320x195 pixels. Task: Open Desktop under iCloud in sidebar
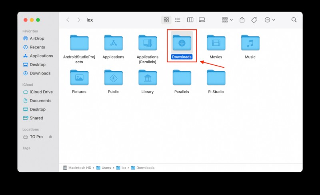34,109
